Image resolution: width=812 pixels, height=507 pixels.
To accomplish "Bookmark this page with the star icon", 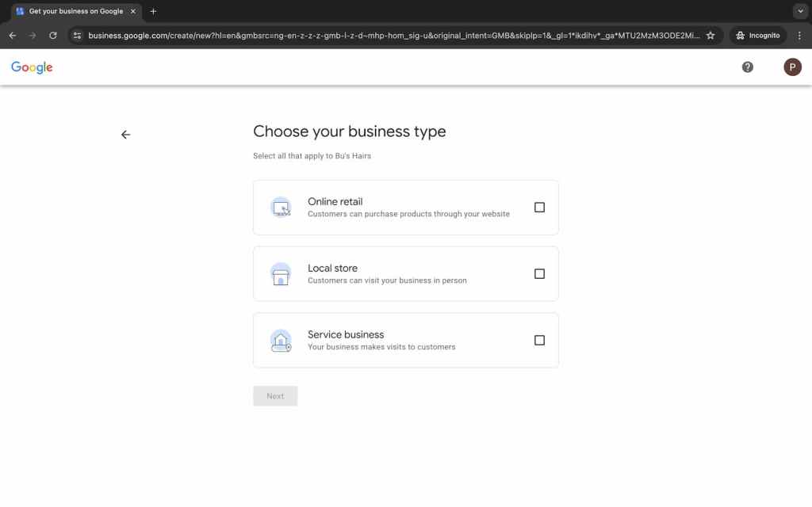I will [x=710, y=35].
